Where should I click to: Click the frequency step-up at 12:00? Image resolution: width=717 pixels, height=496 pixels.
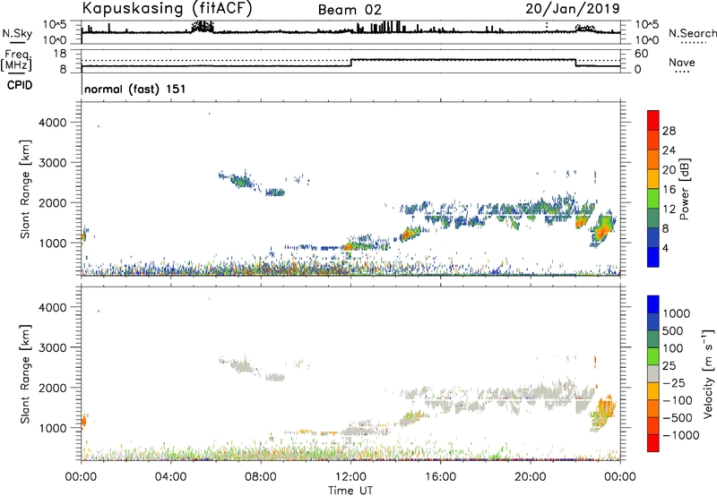tap(350, 63)
